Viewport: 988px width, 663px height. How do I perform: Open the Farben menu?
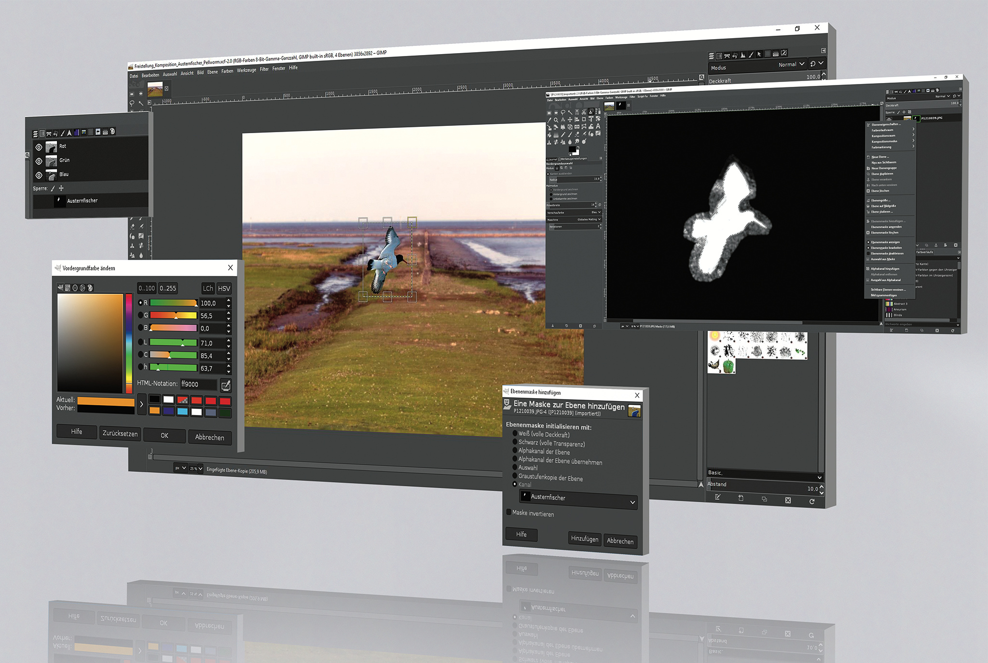tap(227, 71)
